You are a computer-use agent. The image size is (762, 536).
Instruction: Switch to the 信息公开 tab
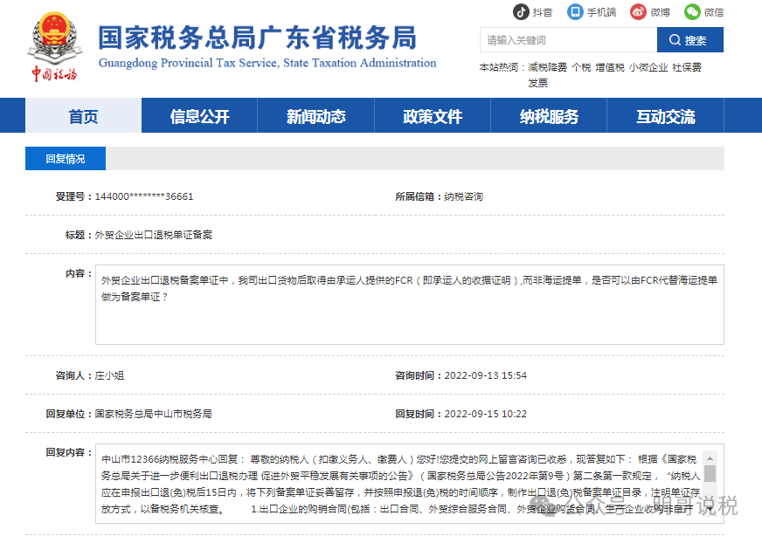pos(198,117)
